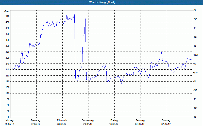203x127 pixels.
Task: Select the date 01.07.17
Action: [140, 124]
